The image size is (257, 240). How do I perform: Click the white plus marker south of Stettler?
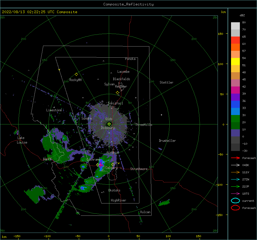[x=161, y=115]
